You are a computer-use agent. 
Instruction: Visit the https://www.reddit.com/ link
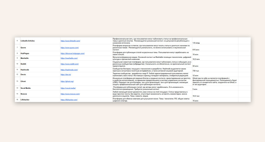point(70,64)
